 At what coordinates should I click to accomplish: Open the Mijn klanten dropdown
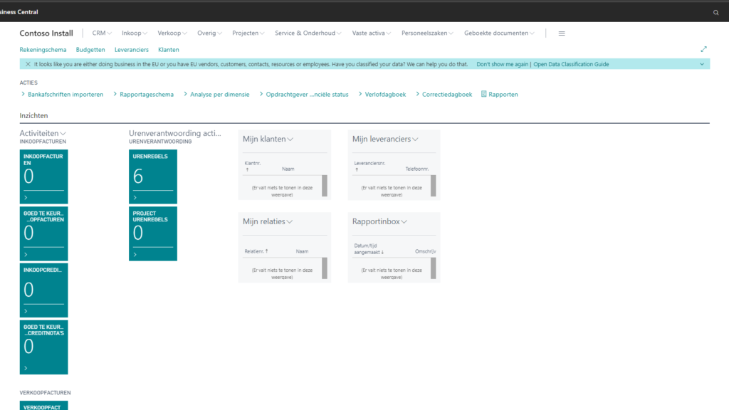click(290, 140)
